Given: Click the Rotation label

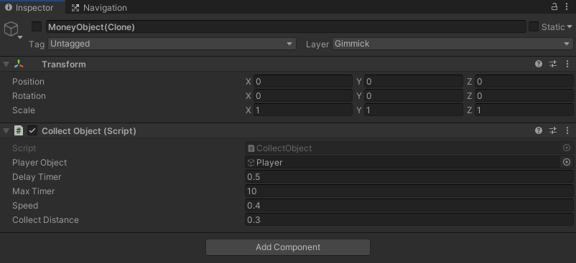Looking at the screenshot, I should [29, 95].
